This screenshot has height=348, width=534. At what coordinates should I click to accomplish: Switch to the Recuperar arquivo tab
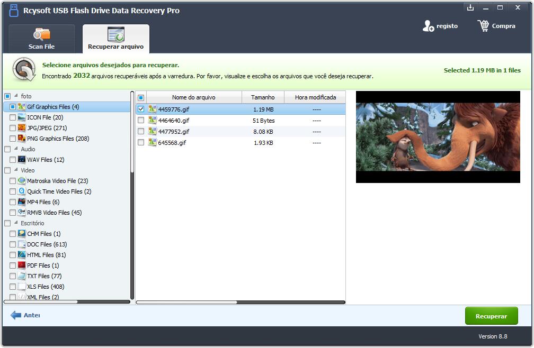tap(116, 39)
